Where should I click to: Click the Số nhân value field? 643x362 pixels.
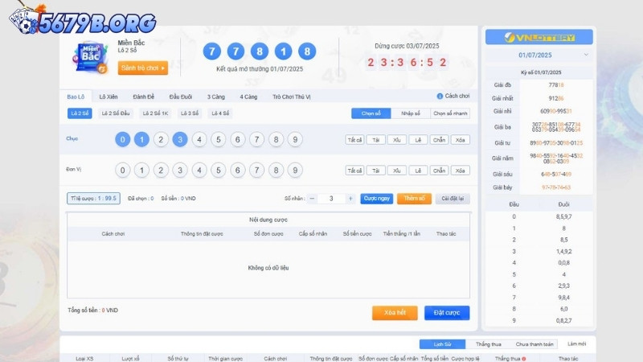tap(331, 199)
